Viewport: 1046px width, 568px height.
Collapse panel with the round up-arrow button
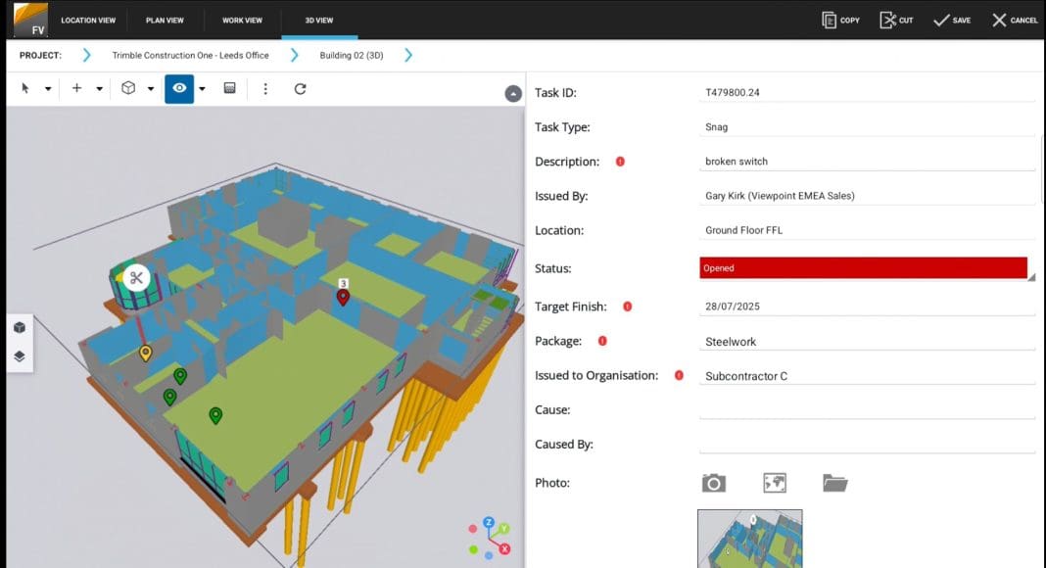click(513, 94)
